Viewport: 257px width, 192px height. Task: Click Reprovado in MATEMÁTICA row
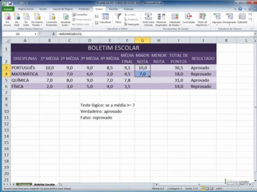point(203,74)
